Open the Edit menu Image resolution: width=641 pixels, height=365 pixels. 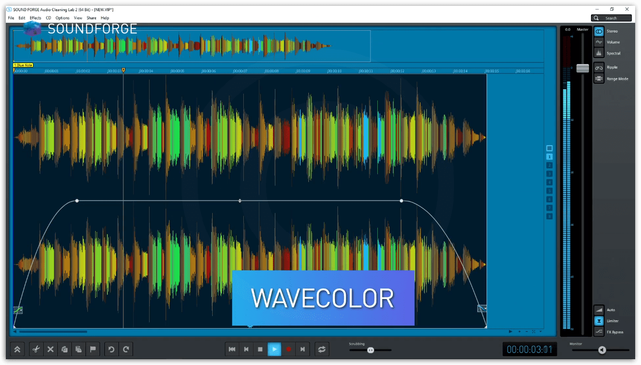coord(22,18)
